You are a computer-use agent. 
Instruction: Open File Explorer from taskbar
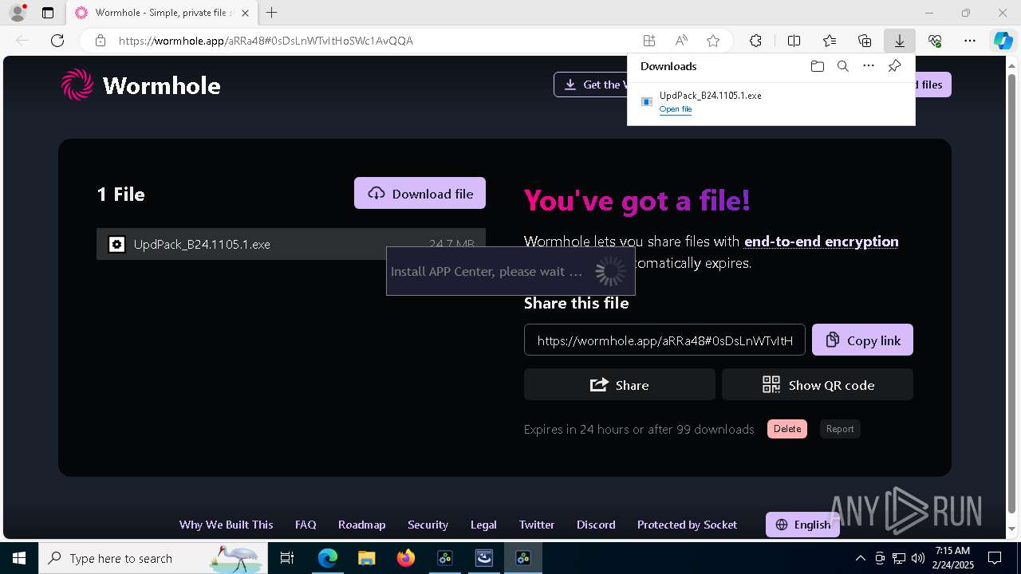tap(366, 558)
